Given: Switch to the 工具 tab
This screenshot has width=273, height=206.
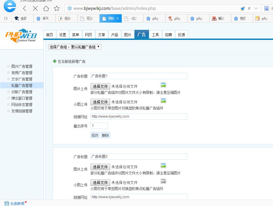Looking at the screenshot, I should (x=155, y=35).
